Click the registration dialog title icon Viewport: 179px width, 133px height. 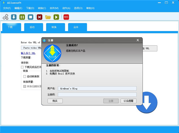point(44,40)
